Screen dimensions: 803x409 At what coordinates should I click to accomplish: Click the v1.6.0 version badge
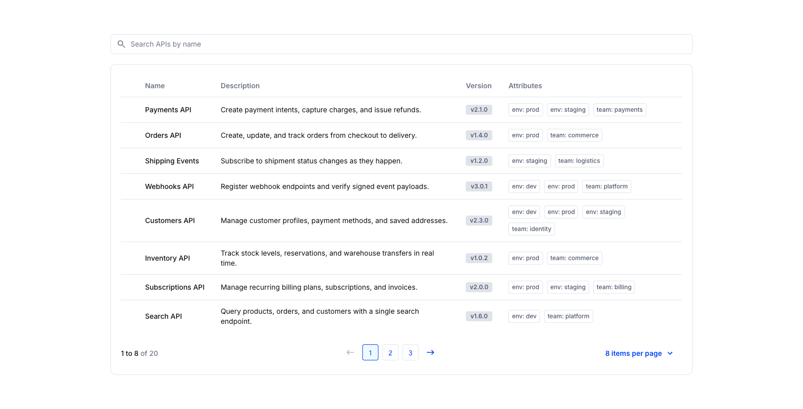click(479, 316)
